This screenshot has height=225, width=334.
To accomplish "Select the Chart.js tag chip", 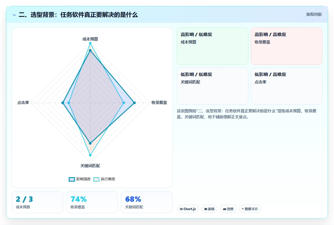I will (188, 209).
